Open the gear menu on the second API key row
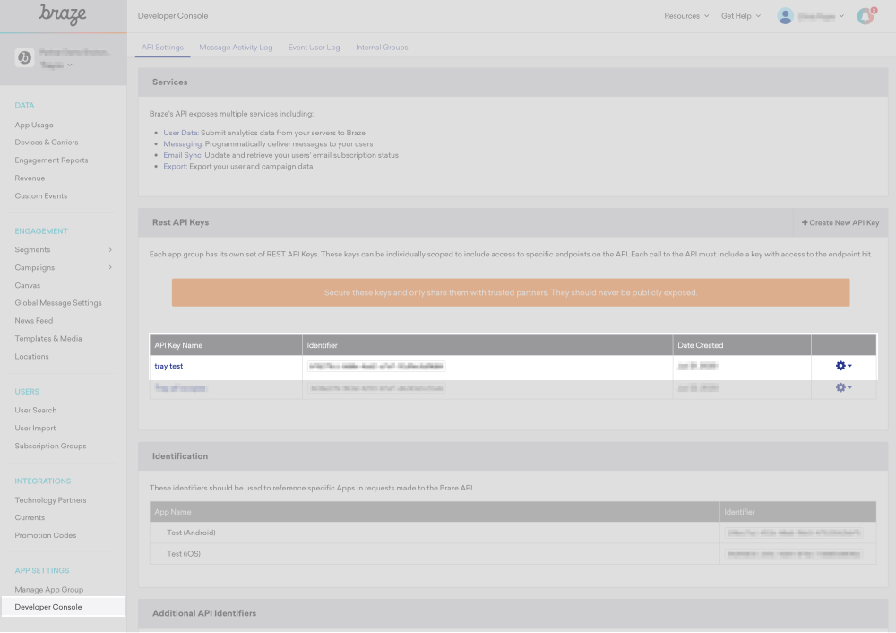 pyautogui.click(x=840, y=387)
